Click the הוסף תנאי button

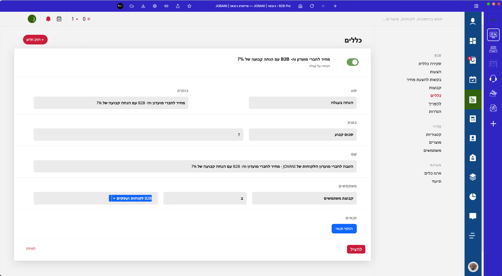(x=344, y=229)
